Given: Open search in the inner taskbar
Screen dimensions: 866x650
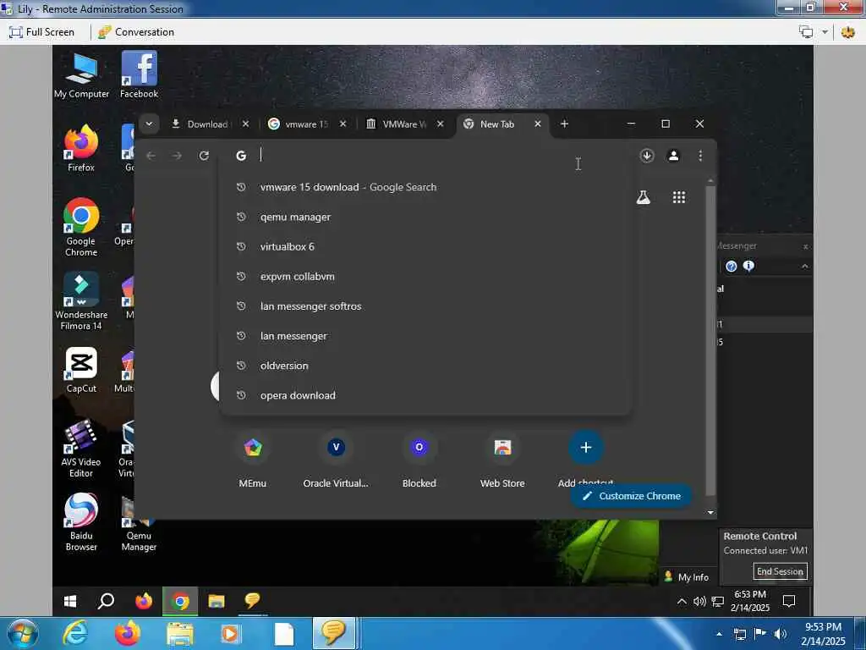Looking at the screenshot, I should (x=106, y=601).
